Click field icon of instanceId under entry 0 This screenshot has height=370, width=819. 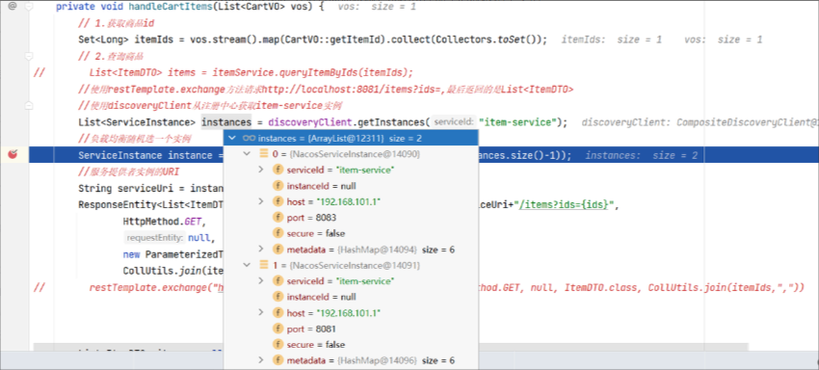pos(277,186)
